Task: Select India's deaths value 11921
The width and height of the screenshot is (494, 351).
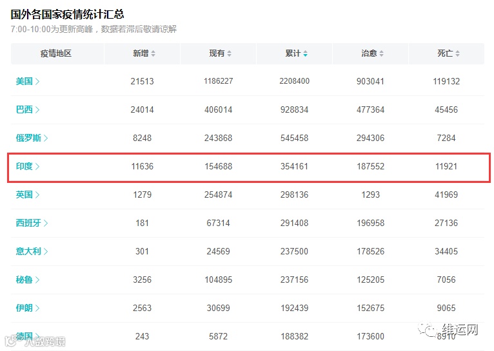Action: pyautogui.click(x=446, y=166)
